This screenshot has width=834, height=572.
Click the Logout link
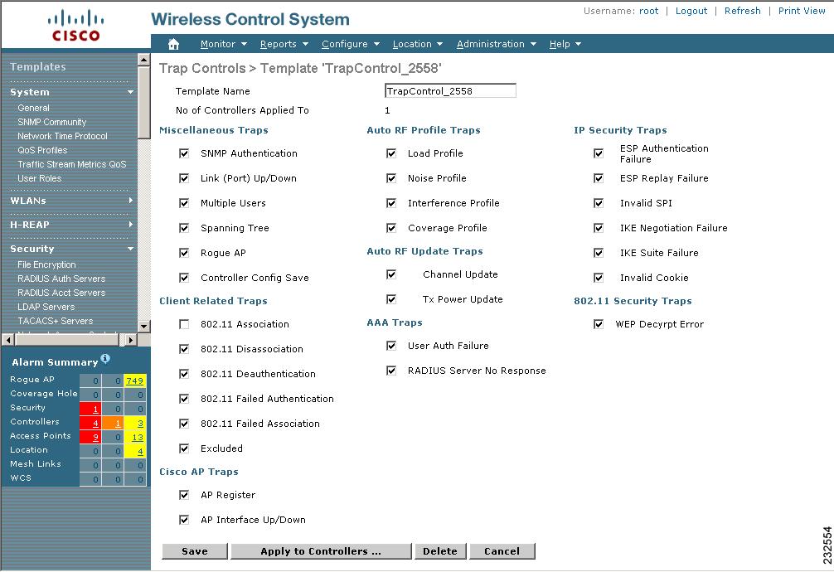point(691,11)
